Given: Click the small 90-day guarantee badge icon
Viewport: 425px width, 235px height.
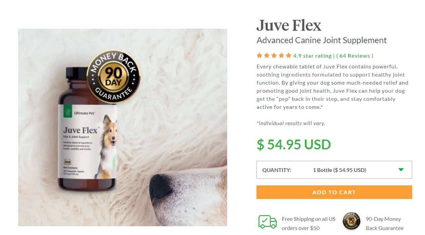Looking at the screenshot, I should pos(351,221).
